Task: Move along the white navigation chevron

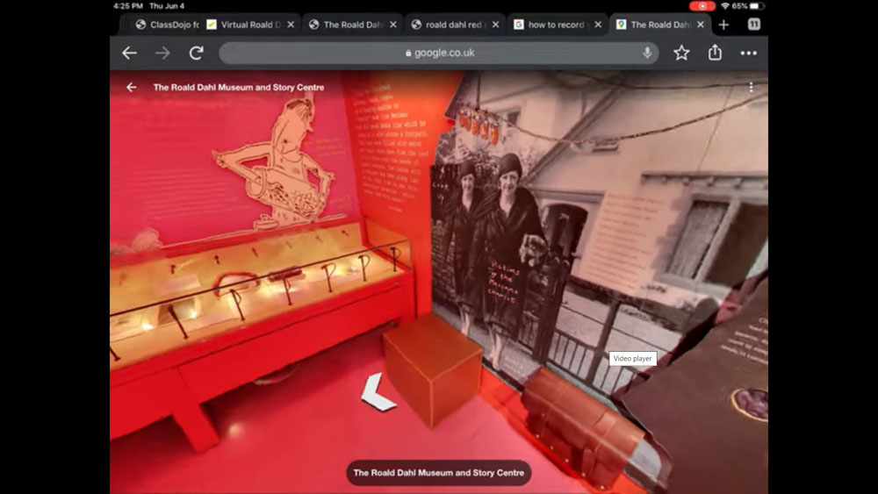Action: pyautogui.click(x=378, y=392)
